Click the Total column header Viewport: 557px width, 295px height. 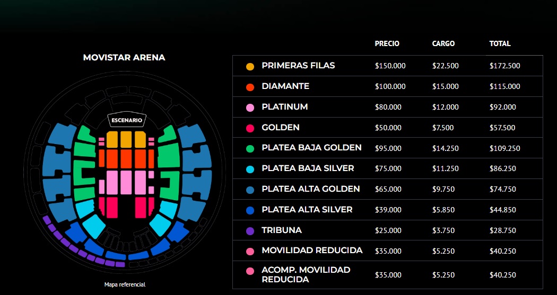500,44
